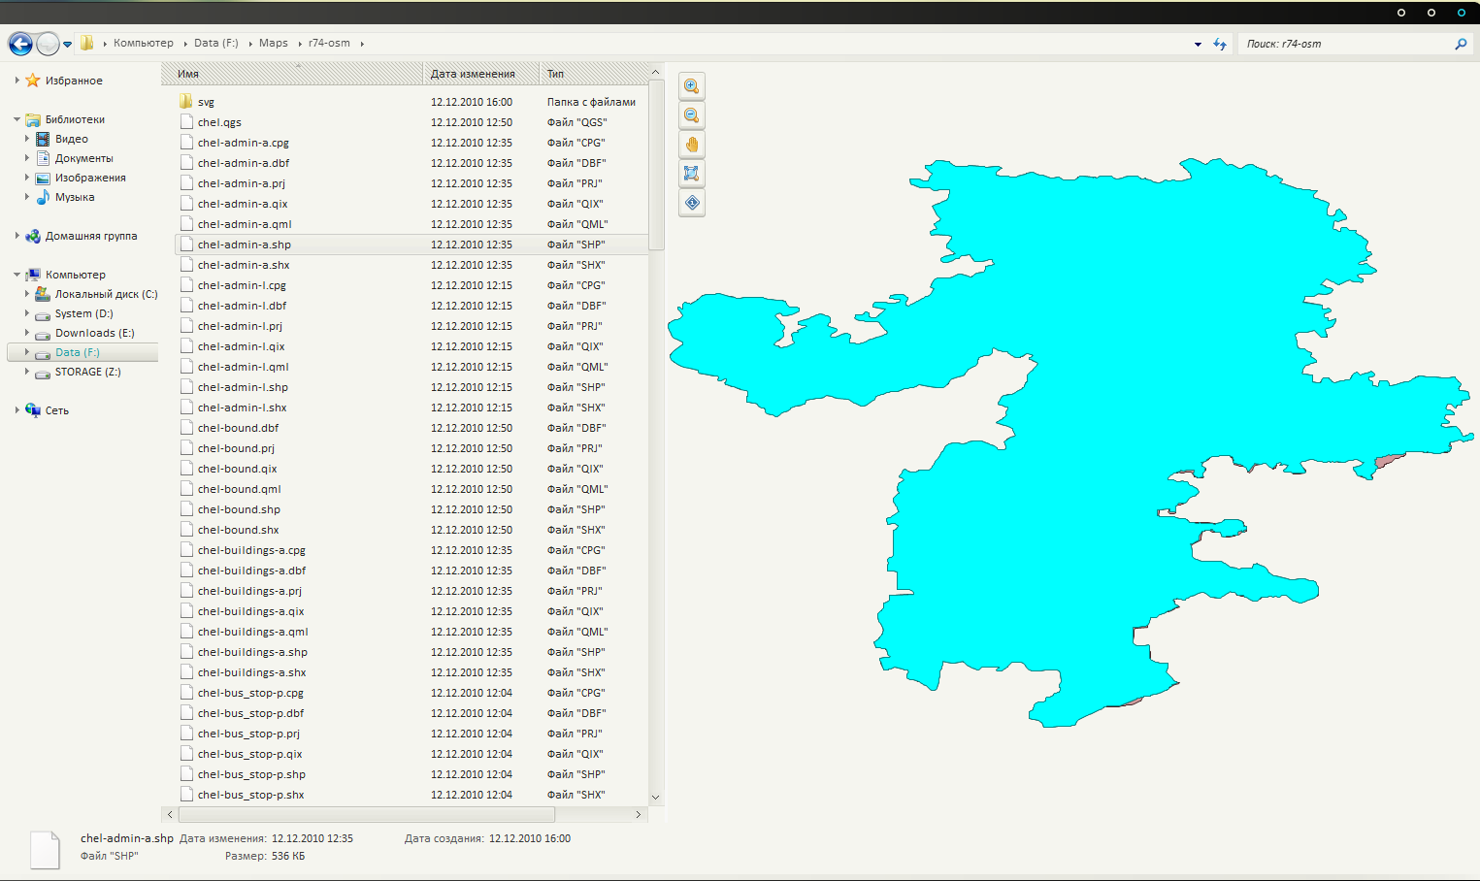
Task: Select STORAGE (Z:) drive in sidebar
Action: [x=87, y=372]
